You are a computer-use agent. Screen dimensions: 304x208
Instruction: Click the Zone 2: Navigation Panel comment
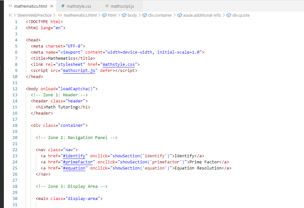[x=77, y=138]
